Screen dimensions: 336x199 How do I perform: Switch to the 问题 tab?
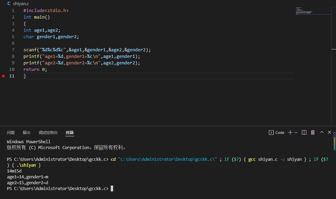(x=11, y=133)
